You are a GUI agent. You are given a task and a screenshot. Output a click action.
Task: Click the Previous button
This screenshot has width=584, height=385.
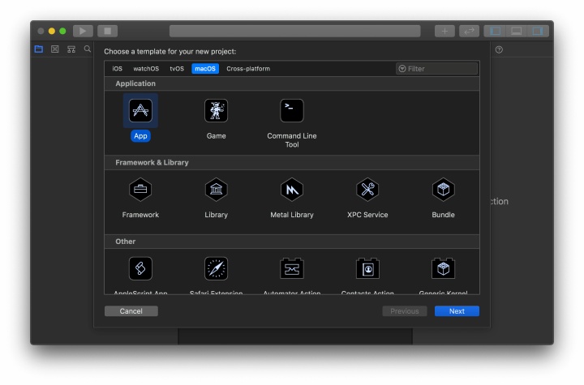click(405, 311)
